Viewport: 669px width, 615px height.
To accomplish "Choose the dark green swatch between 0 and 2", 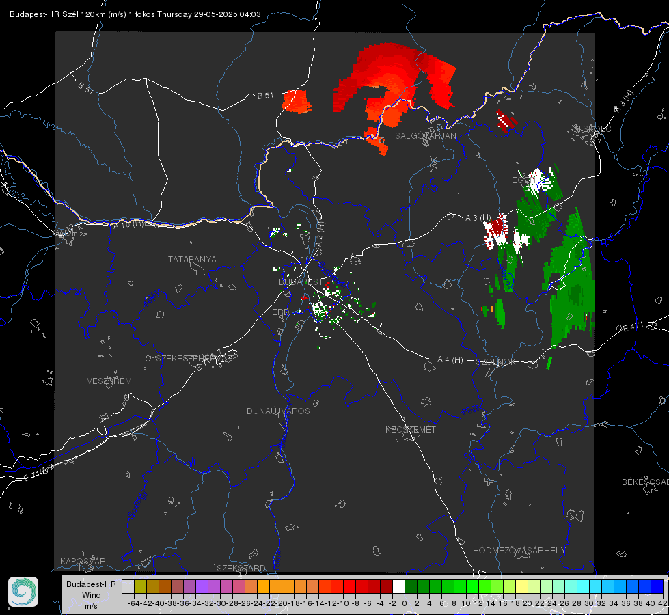I will click(411, 586).
